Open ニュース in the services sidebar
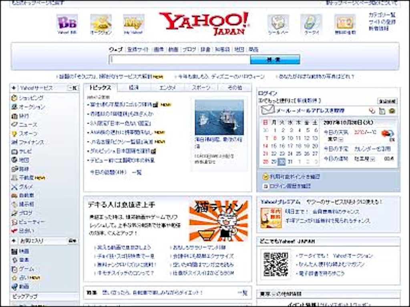The image size is (410, 307). [x=24, y=125]
